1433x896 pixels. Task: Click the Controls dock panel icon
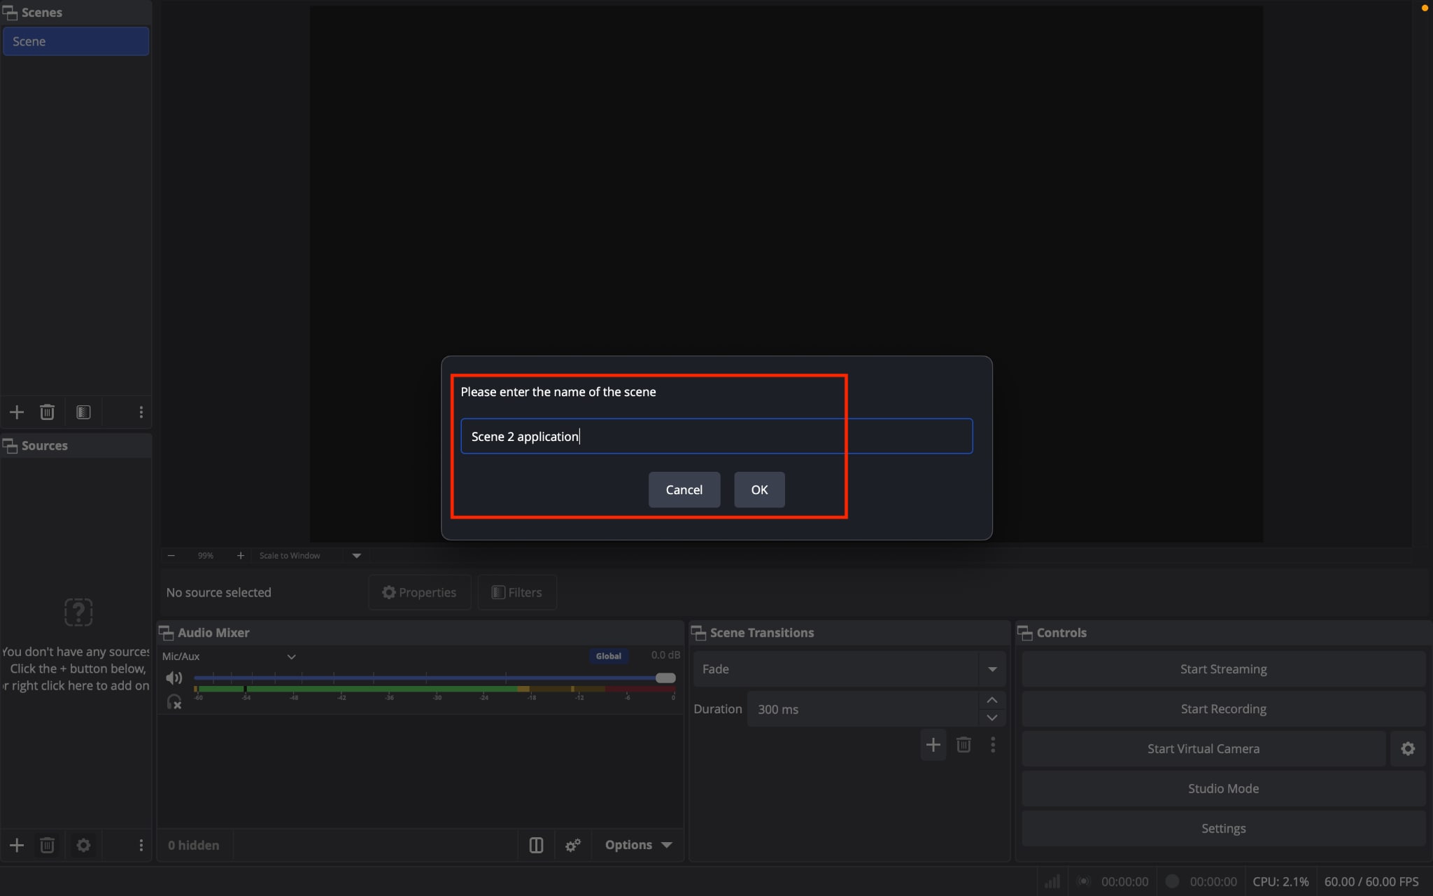[x=1025, y=633]
